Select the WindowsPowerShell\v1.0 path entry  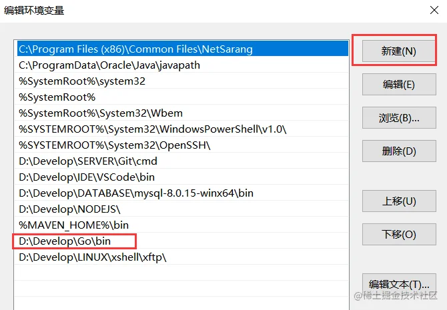pos(181,129)
